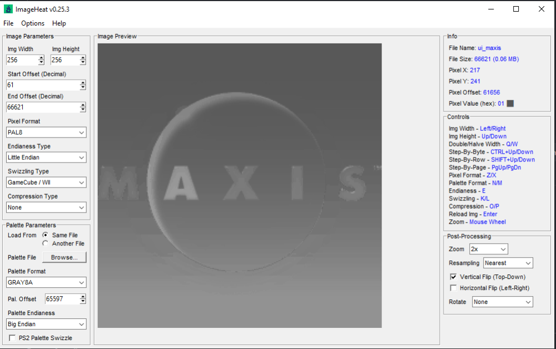Decrease Img Height using the down arrow
This screenshot has width=556, height=349.
(x=83, y=62)
